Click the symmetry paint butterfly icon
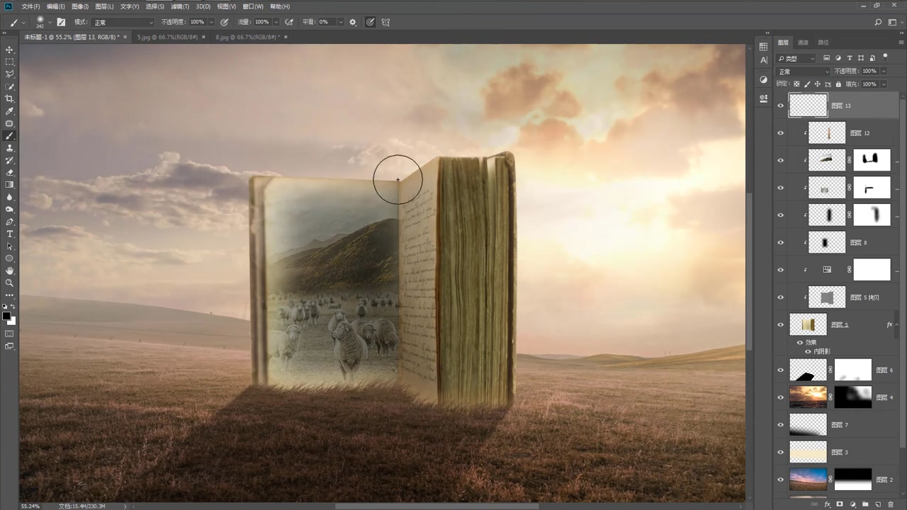 [385, 22]
